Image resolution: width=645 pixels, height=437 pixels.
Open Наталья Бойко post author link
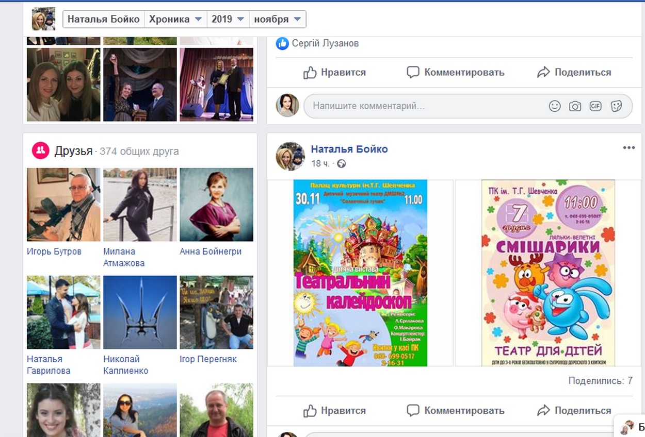(349, 149)
